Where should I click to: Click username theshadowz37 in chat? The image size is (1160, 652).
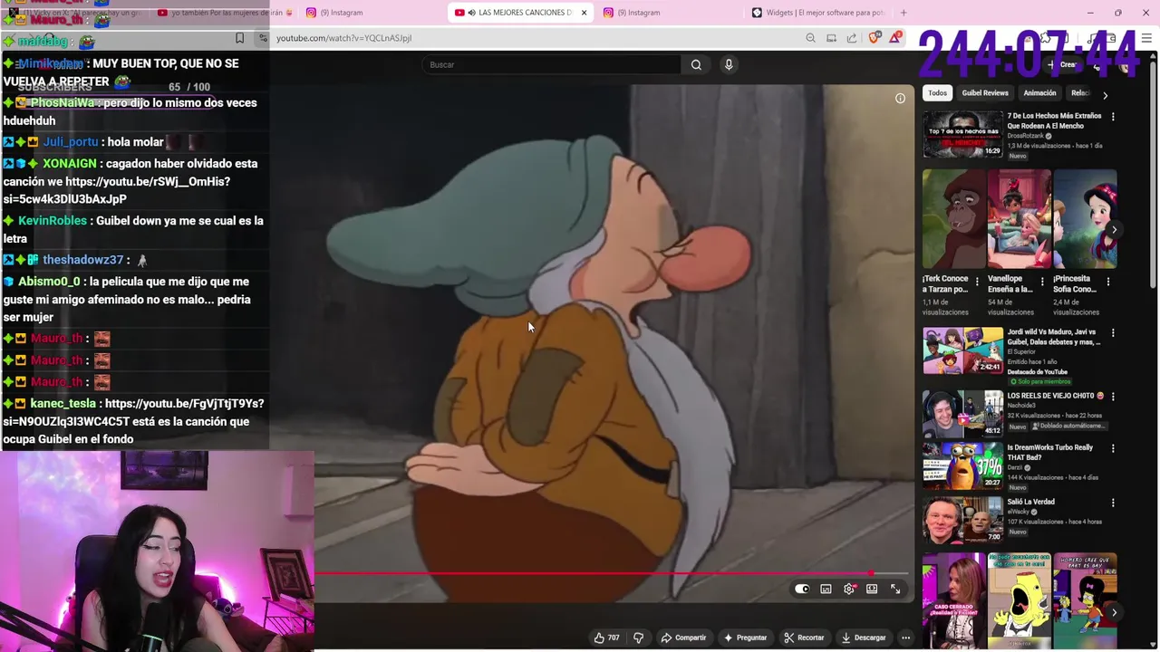[82, 260]
